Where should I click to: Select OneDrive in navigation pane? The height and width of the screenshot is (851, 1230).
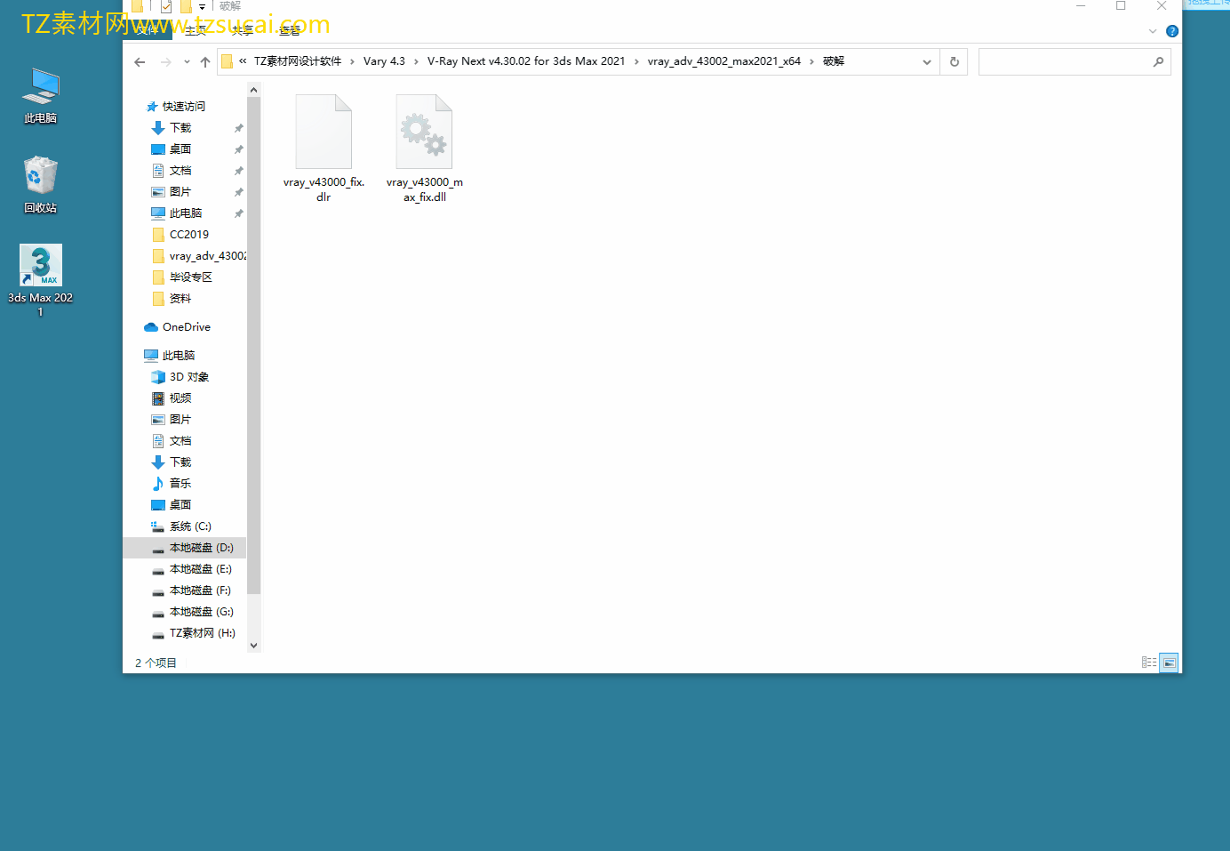coord(178,327)
